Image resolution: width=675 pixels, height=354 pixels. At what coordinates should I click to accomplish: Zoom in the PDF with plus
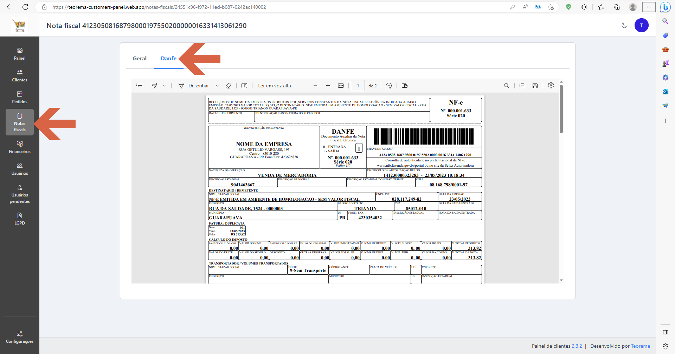pyautogui.click(x=328, y=86)
